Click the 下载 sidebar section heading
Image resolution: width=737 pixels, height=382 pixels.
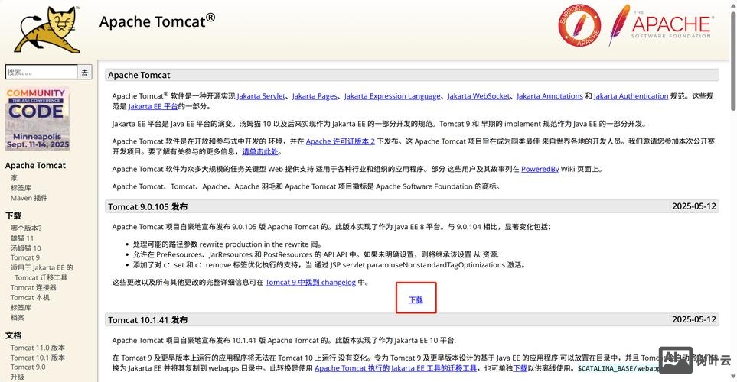[14, 215]
